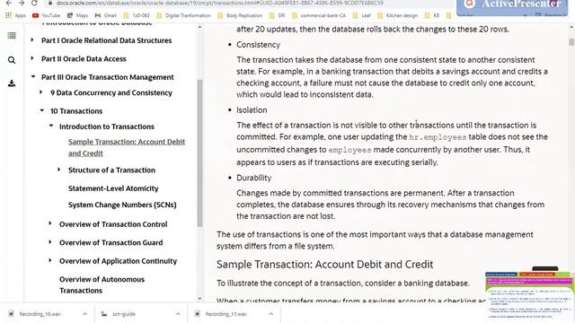Open Recording_16.wav download item

point(40,314)
